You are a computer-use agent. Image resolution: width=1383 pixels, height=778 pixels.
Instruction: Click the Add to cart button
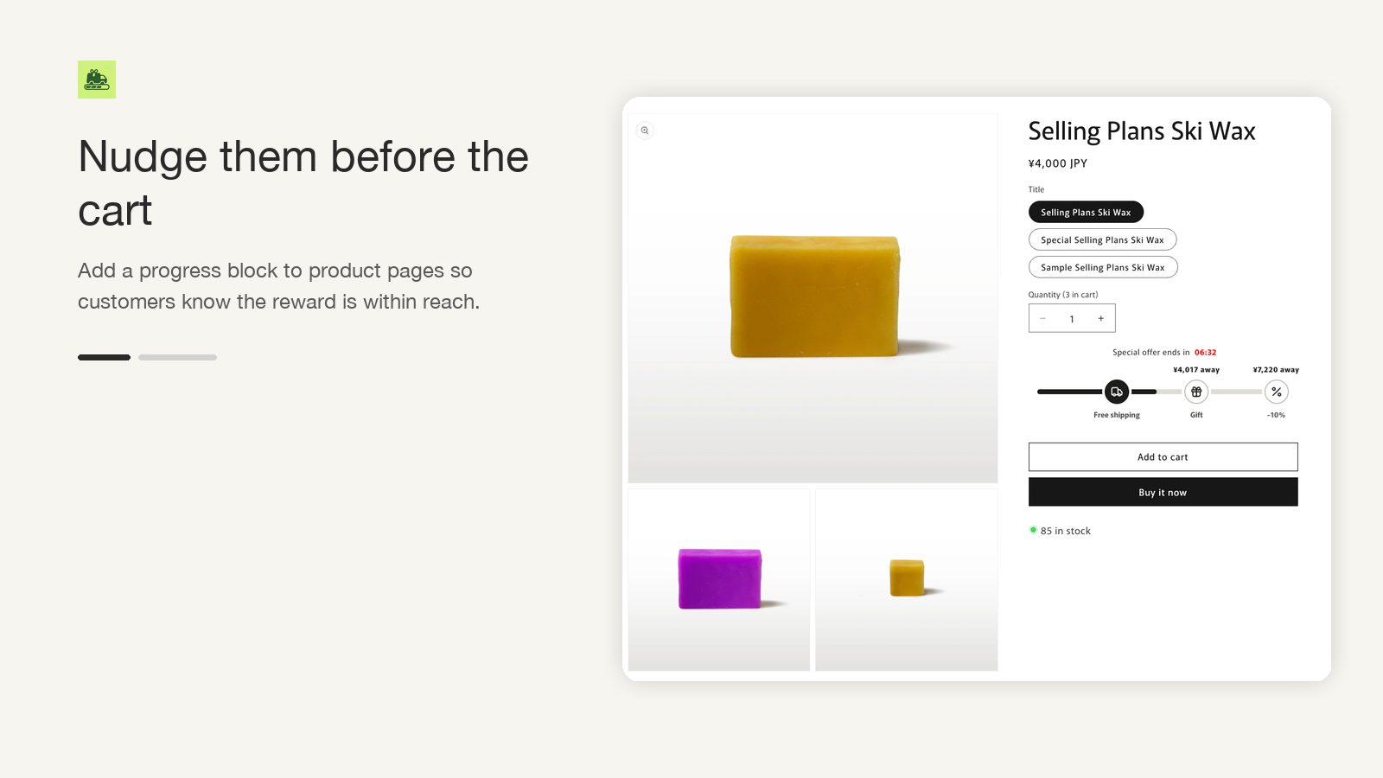coord(1163,456)
